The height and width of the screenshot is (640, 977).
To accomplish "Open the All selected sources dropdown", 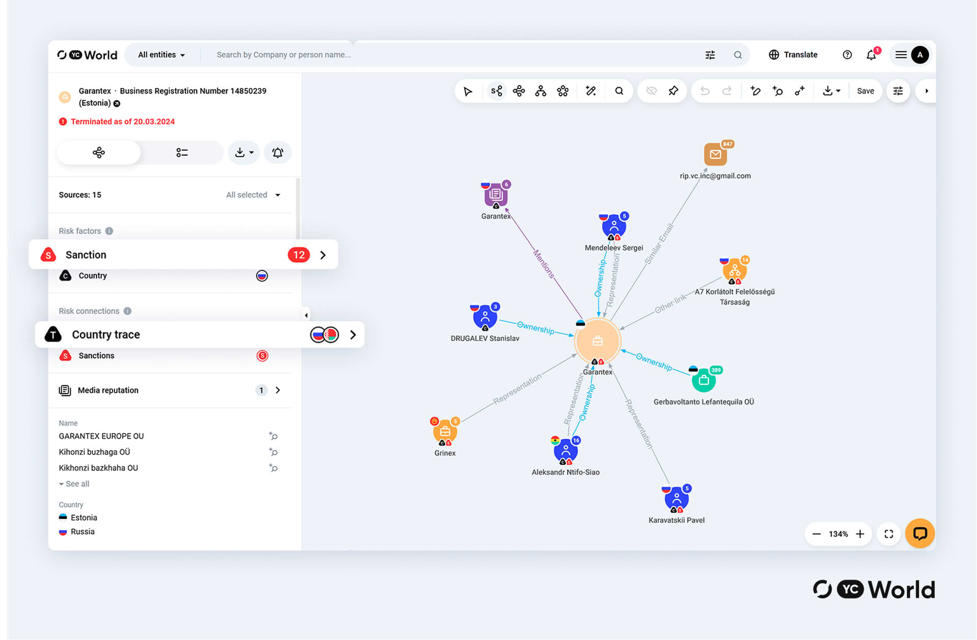I will tap(253, 195).
